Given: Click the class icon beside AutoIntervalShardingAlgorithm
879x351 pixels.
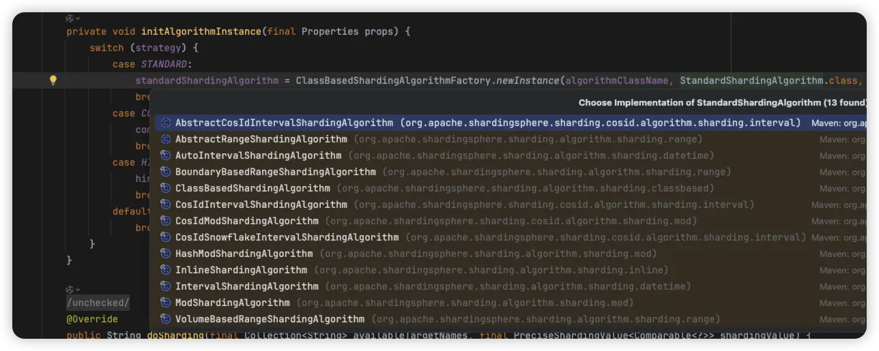Looking at the screenshot, I should tap(165, 155).
